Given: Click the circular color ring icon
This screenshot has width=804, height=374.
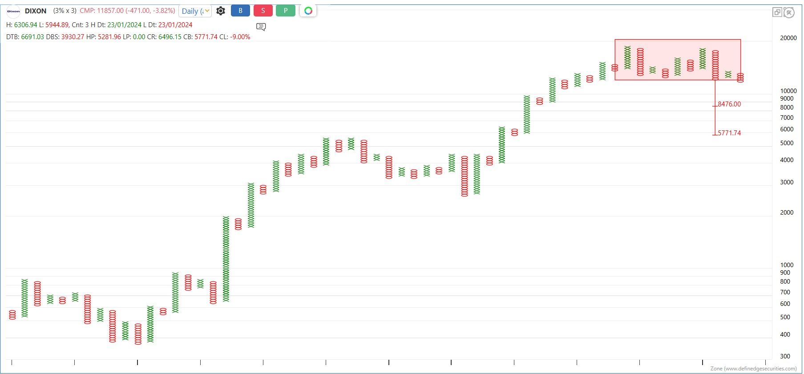Looking at the screenshot, I should 308,11.
